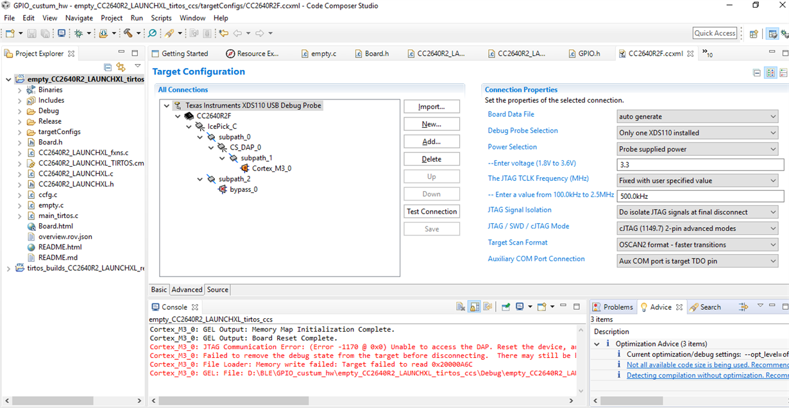Click the Build hammer icon
This screenshot has height=408, width=789.
pos(128,33)
